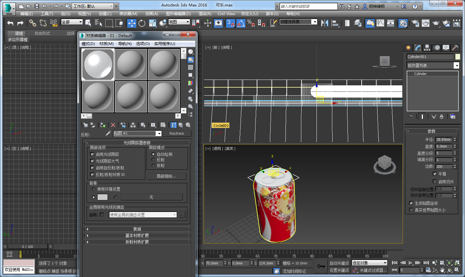Enable 启用切片 checkbox
Image resolution: width=465 pixels, height=277 pixels.
click(435, 182)
